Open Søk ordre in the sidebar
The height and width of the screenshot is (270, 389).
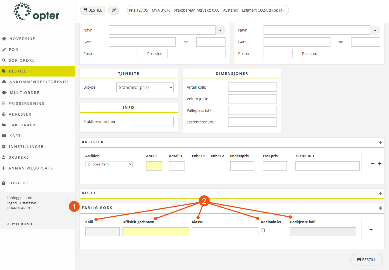[22, 60]
